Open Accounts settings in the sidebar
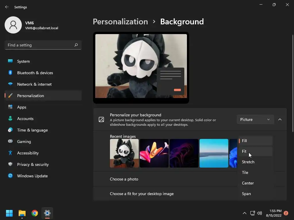This screenshot has width=294, height=220. click(43, 119)
